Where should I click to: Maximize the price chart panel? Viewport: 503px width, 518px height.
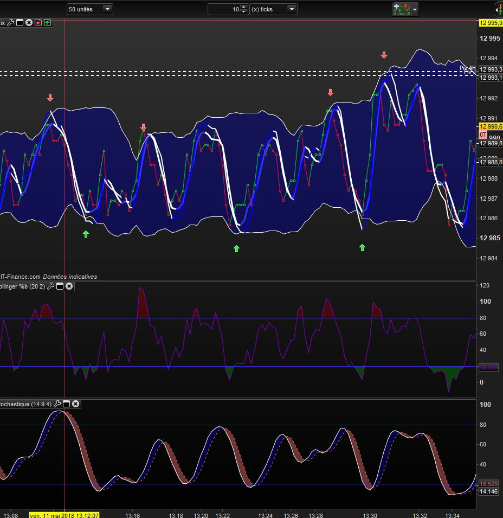tap(20, 22)
